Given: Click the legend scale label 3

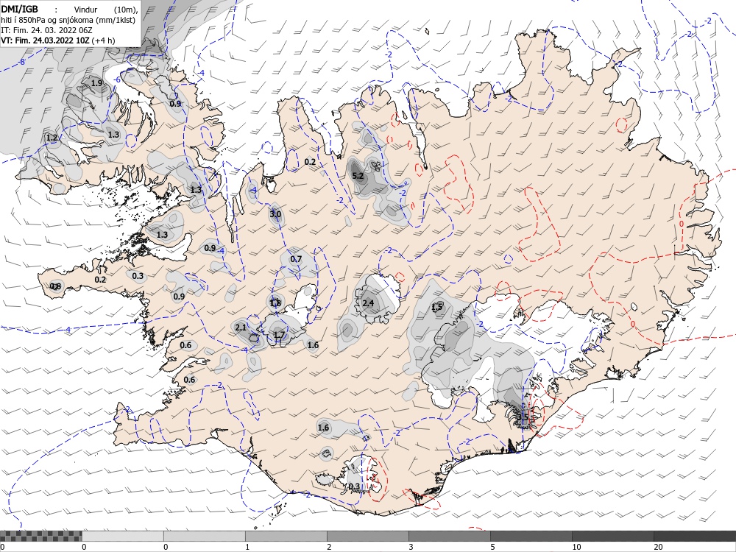Looking at the screenshot, I should tap(411, 547).
